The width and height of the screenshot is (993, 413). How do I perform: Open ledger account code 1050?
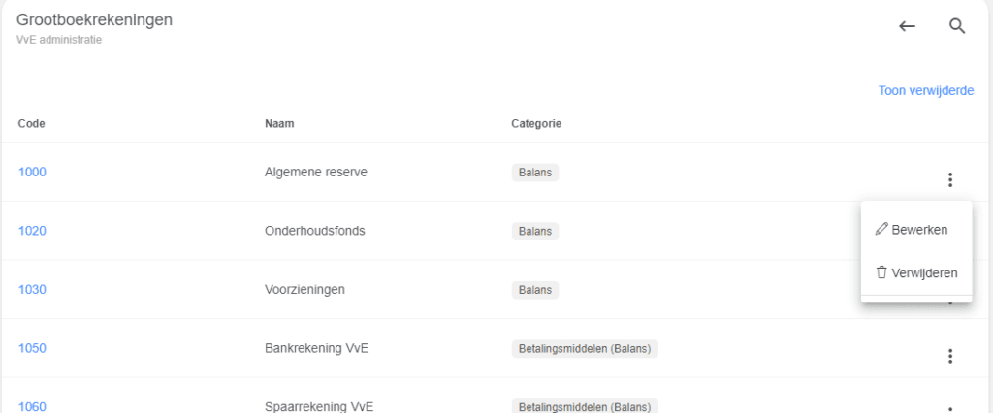click(x=32, y=348)
